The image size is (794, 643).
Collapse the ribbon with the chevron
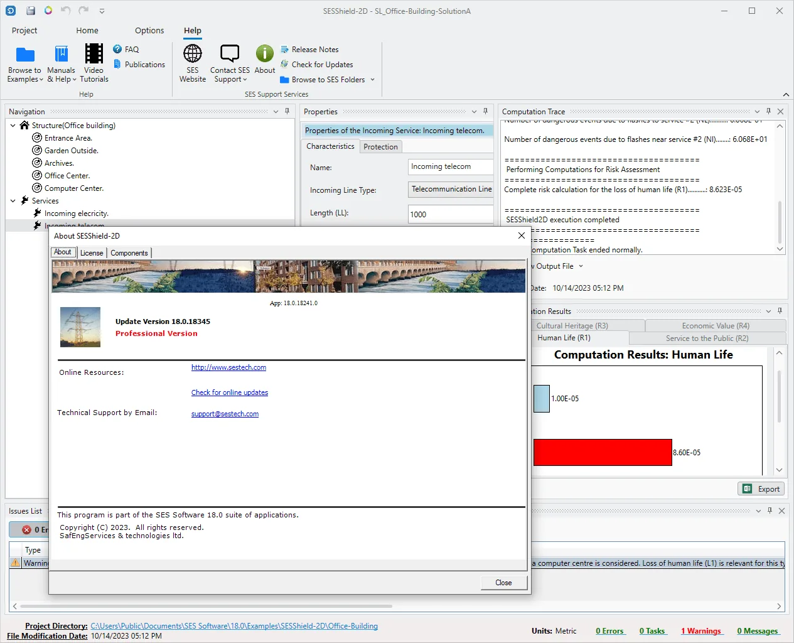coord(786,94)
